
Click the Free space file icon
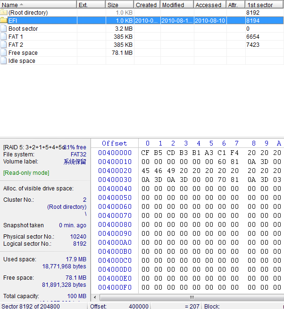coord(4,53)
